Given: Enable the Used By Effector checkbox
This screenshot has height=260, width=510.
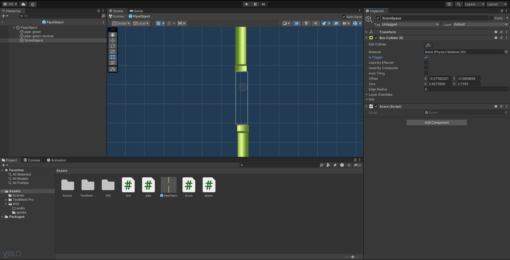Looking at the screenshot, I should pos(426,63).
